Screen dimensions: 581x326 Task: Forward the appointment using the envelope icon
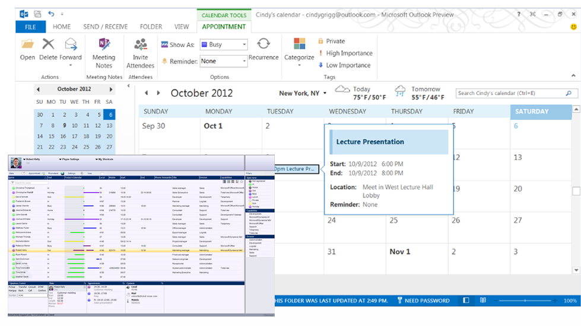point(71,44)
